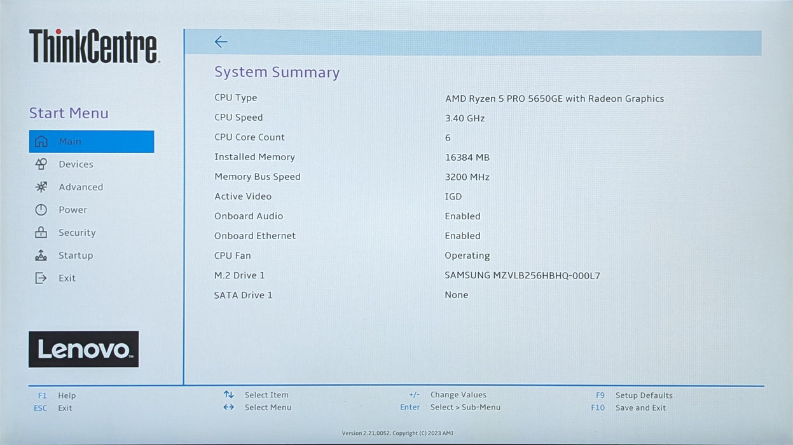This screenshot has height=445, width=793.
Task: Select the Onboard Audio label
Action: [x=249, y=216]
